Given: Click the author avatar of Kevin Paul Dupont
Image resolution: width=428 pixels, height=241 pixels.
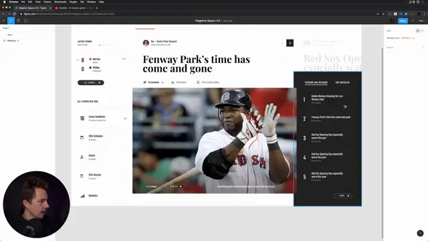Looking at the screenshot, I should click(x=146, y=43).
